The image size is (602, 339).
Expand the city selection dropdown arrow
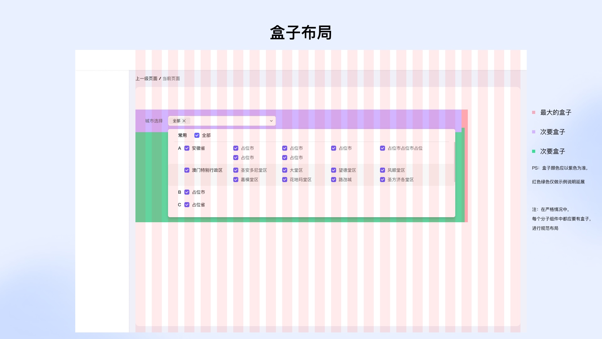point(271,121)
